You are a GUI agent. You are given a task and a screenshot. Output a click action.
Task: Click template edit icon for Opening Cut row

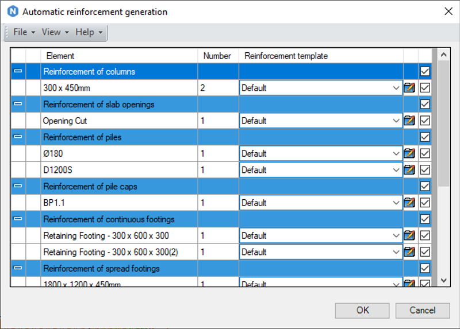pos(409,121)
